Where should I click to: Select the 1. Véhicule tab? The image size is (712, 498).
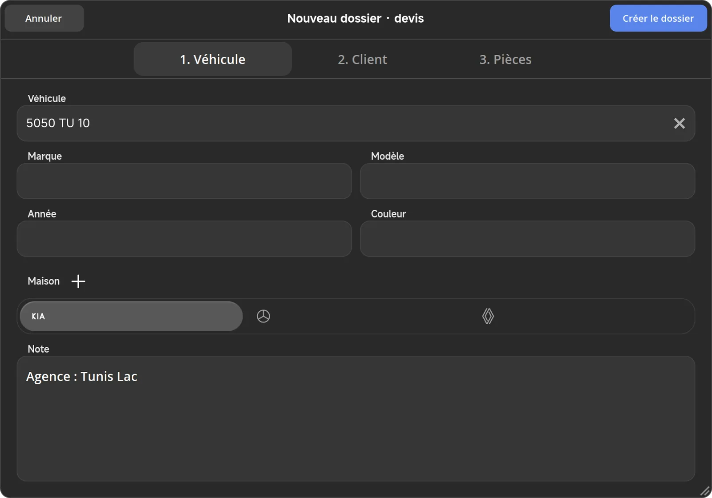point(213,59)
